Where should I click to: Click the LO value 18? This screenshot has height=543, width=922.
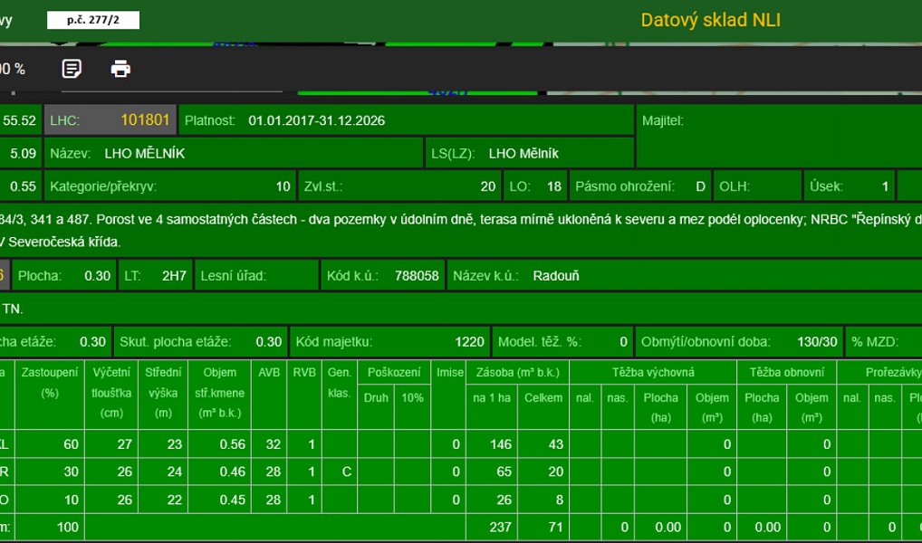554,186
